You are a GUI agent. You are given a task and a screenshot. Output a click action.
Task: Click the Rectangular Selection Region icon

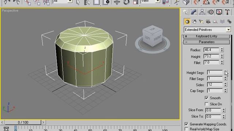coord(97,3)
